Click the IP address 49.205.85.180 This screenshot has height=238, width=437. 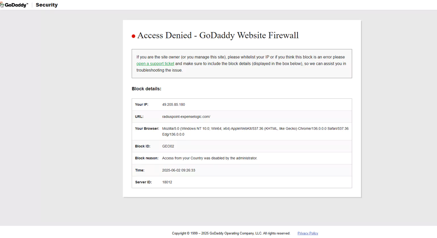point(173,105)
